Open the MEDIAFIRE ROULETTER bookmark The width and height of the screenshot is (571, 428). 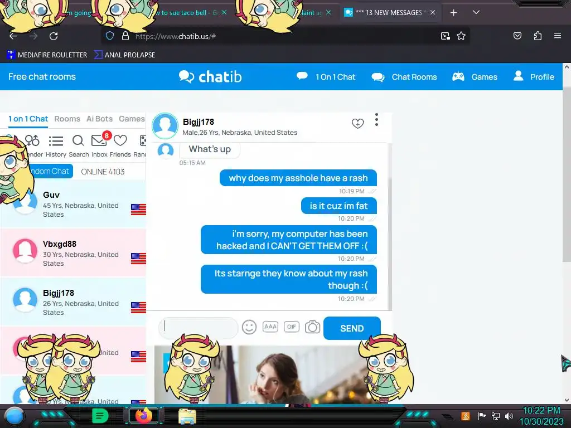(x=47, y=55)
